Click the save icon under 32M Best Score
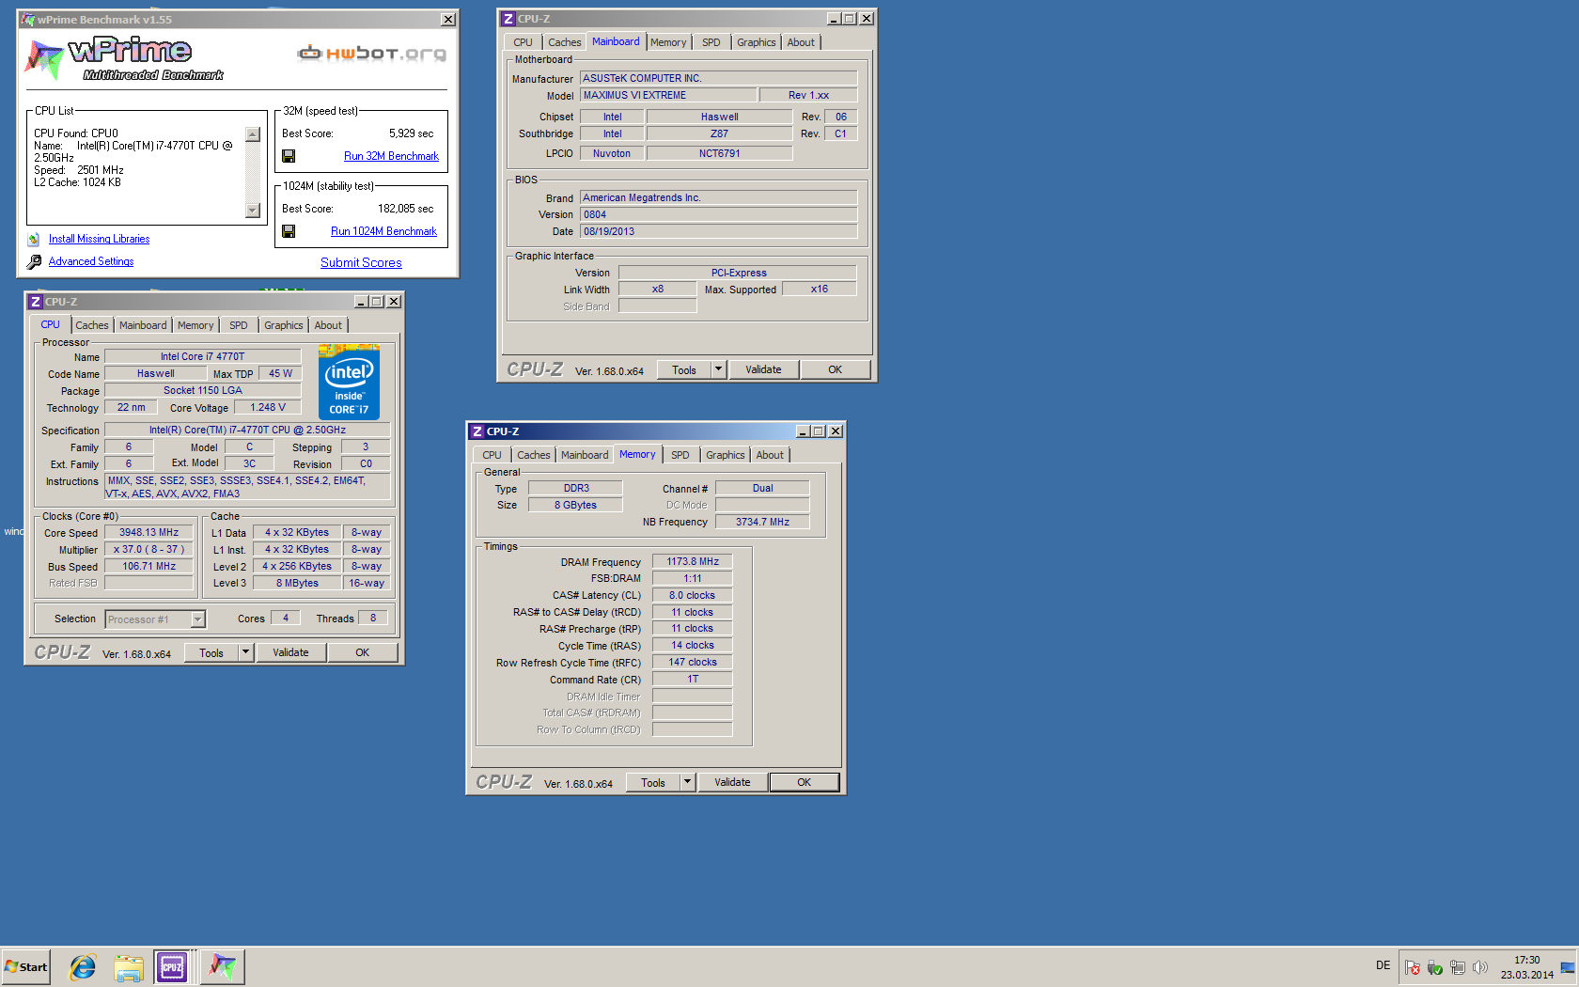Image resolution: width=1579 pixels, height=987 pixels. pos(289,156)
